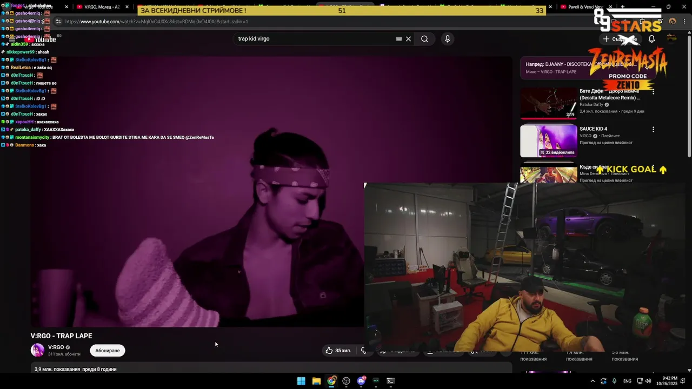Open site info icon left of the URL
The image size is (692, 389).
point(58,22)
